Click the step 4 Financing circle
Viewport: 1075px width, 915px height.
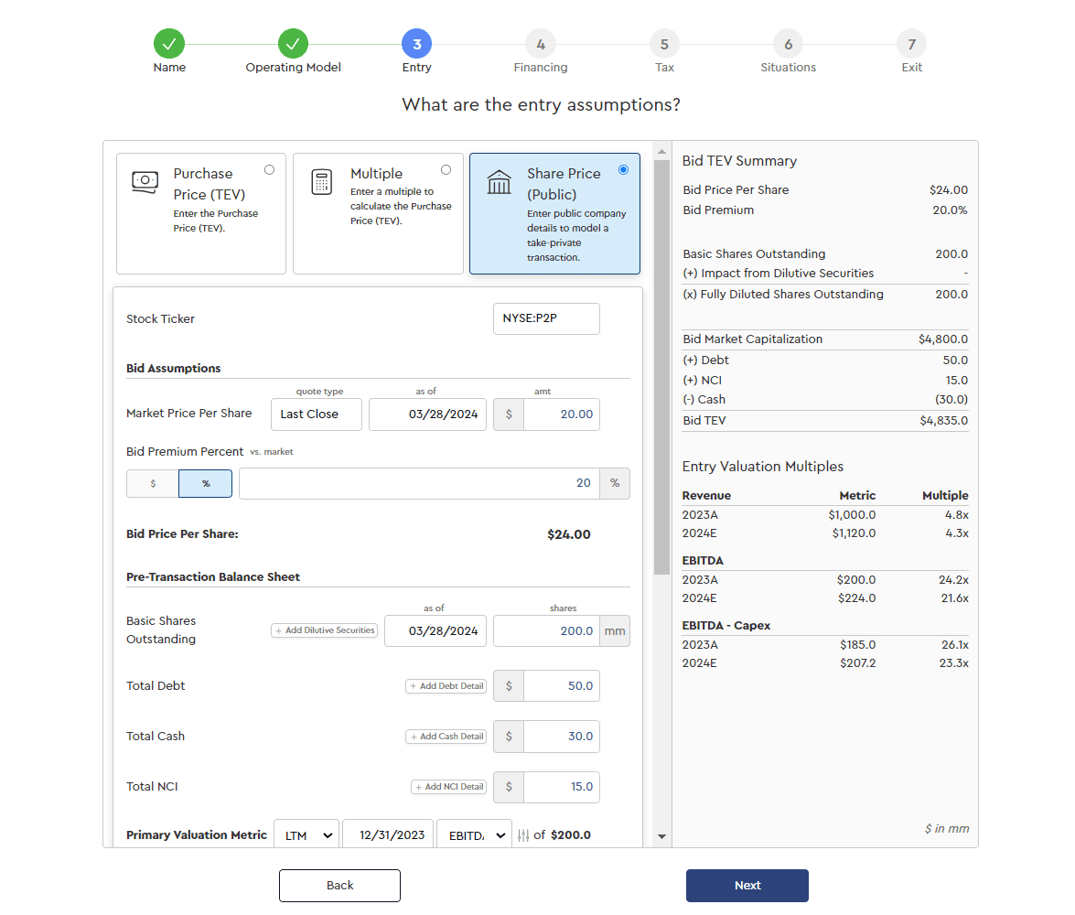pos(541,44)
